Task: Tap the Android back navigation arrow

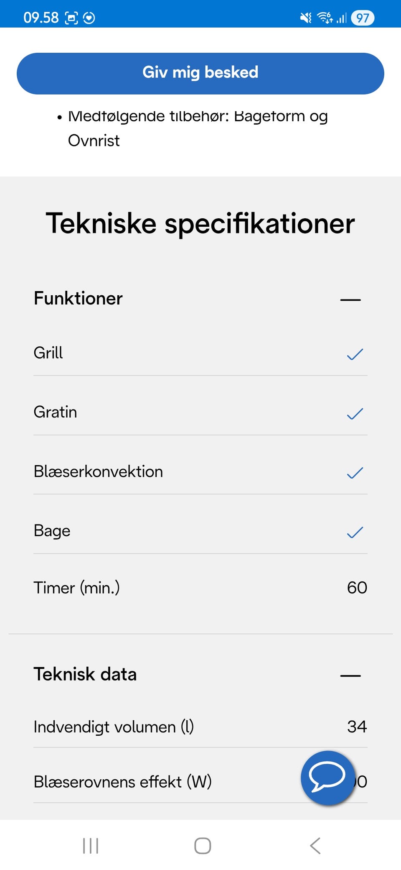Action: pyautogui.click(x=315, y=845)
